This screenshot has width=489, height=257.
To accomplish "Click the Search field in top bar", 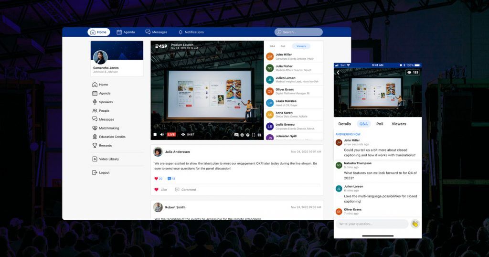I will point(298,32).
